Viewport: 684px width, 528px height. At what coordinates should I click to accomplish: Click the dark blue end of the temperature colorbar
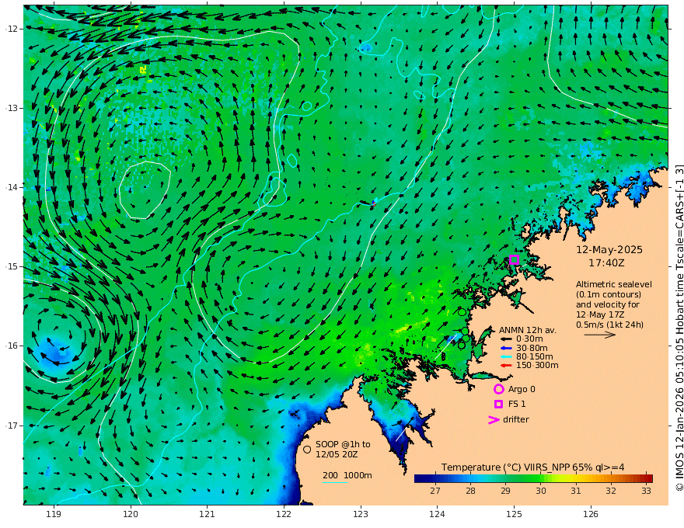[x=421, y=478]
